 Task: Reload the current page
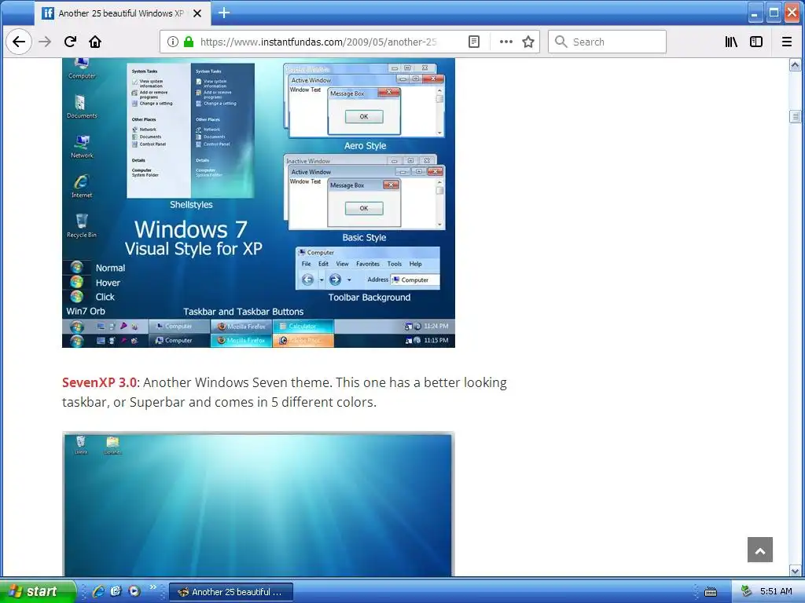click(x=70, y=42)
